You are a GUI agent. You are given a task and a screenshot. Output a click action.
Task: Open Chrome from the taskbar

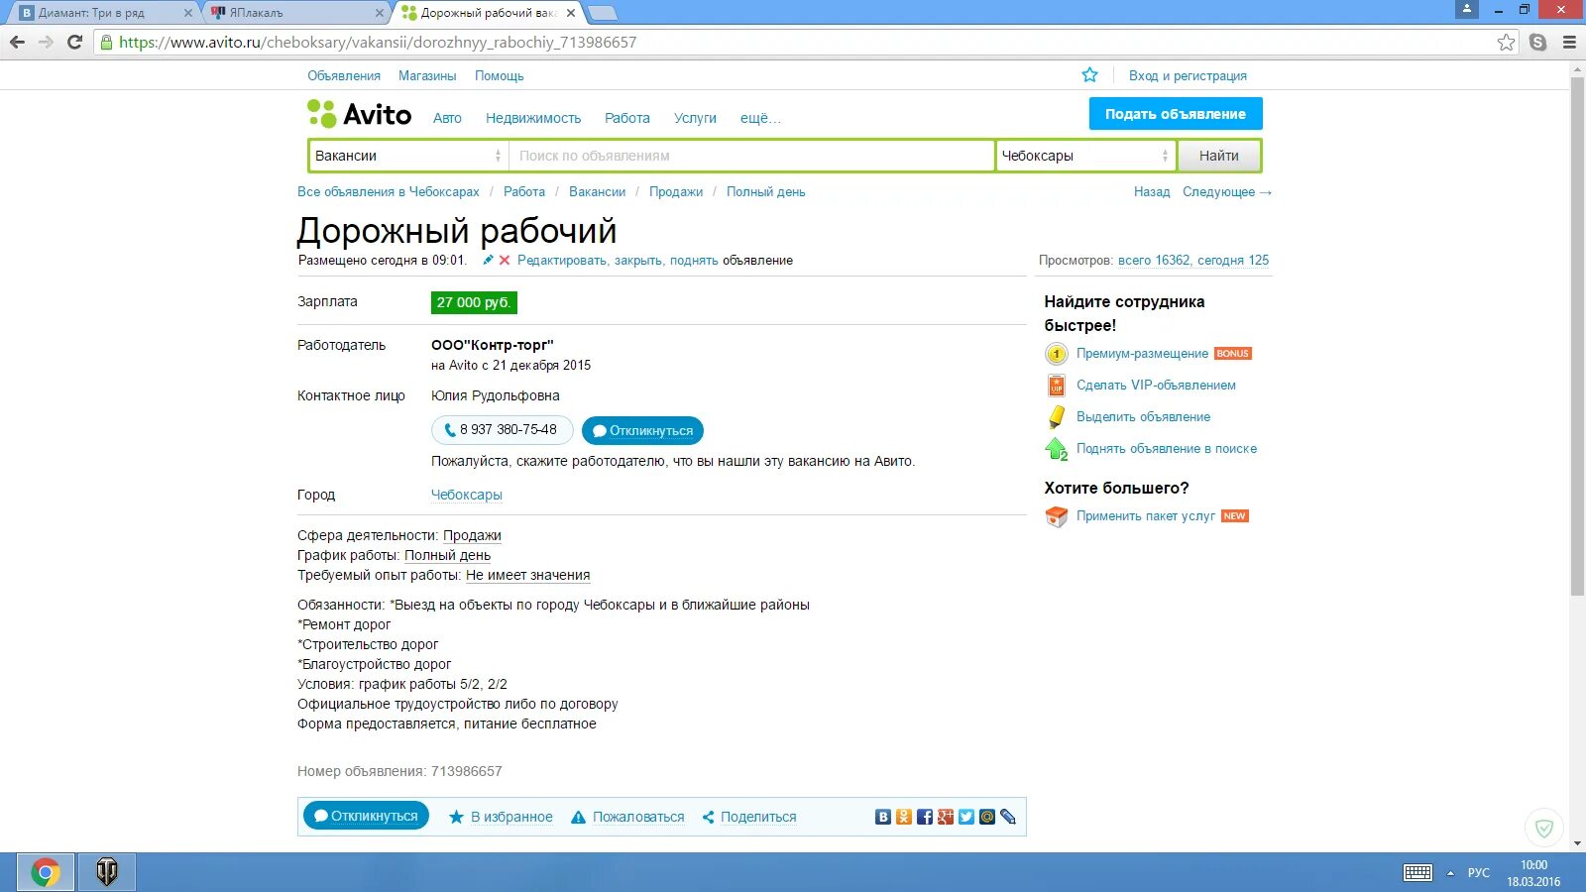click(45, 872)
